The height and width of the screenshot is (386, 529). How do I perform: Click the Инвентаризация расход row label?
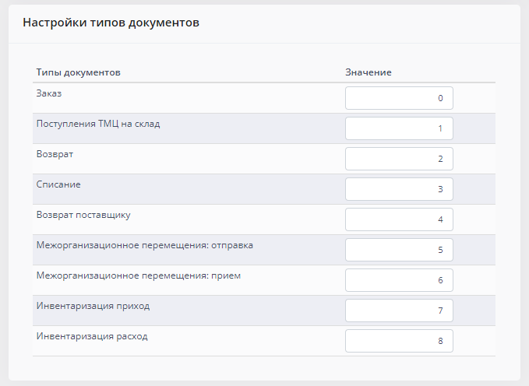pos(92,336)
